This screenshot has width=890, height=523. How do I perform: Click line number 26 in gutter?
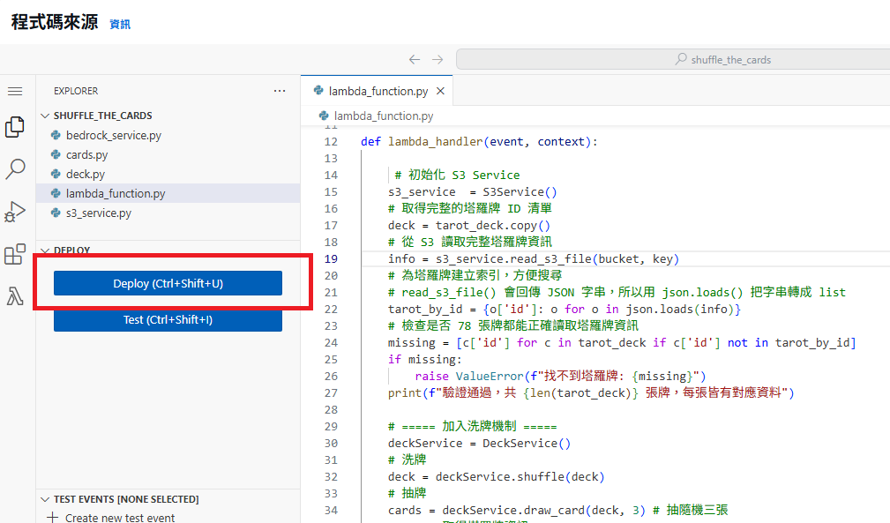point(331,376)
